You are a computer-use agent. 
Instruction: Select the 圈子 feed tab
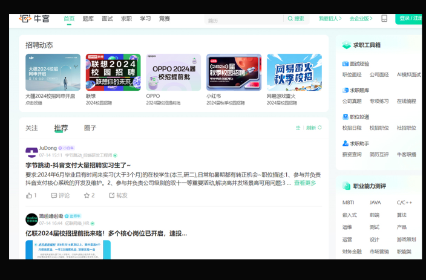point(90,128)
